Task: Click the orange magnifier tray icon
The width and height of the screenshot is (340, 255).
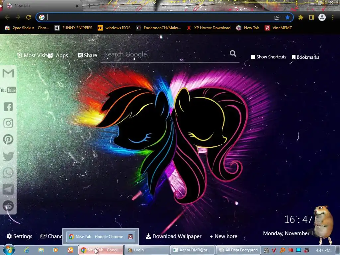Action: 283,250
